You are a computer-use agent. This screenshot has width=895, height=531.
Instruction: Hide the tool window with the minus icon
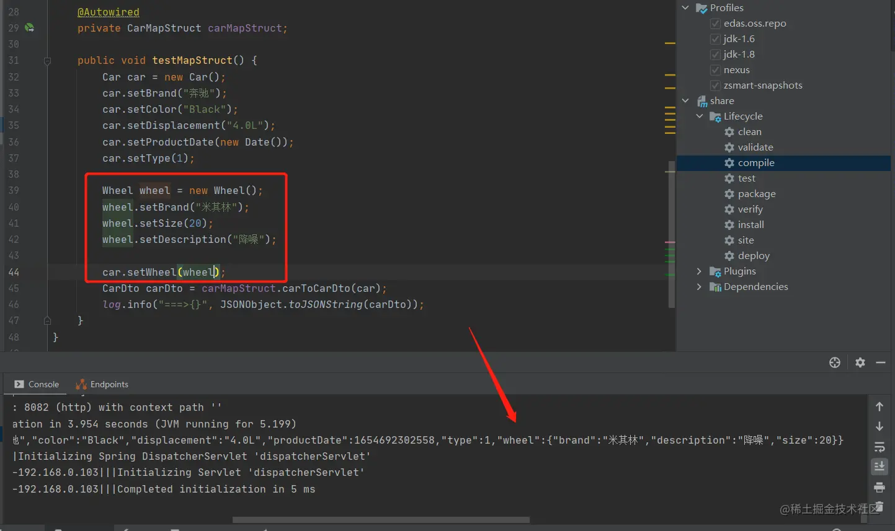pos(881,362)
